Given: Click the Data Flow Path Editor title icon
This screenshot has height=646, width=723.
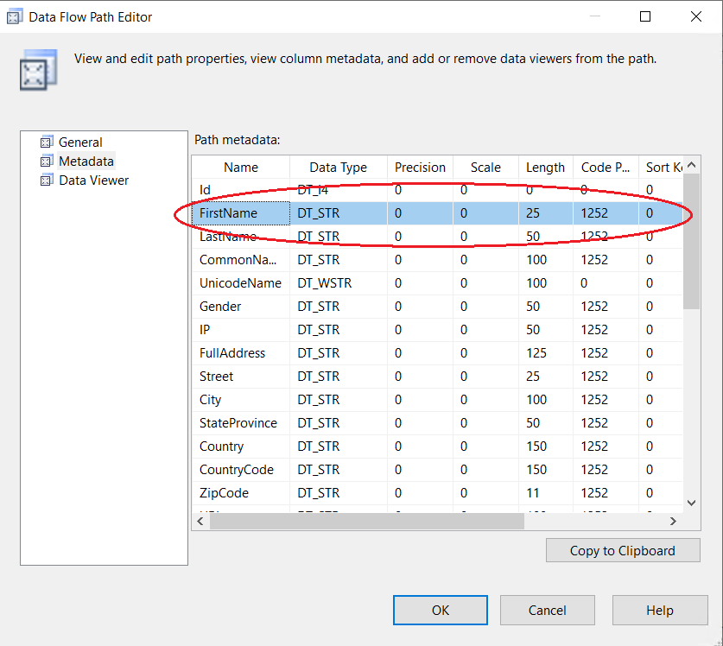Looking at the screenshot, I should pyautogui.click(x=14, y=16).
